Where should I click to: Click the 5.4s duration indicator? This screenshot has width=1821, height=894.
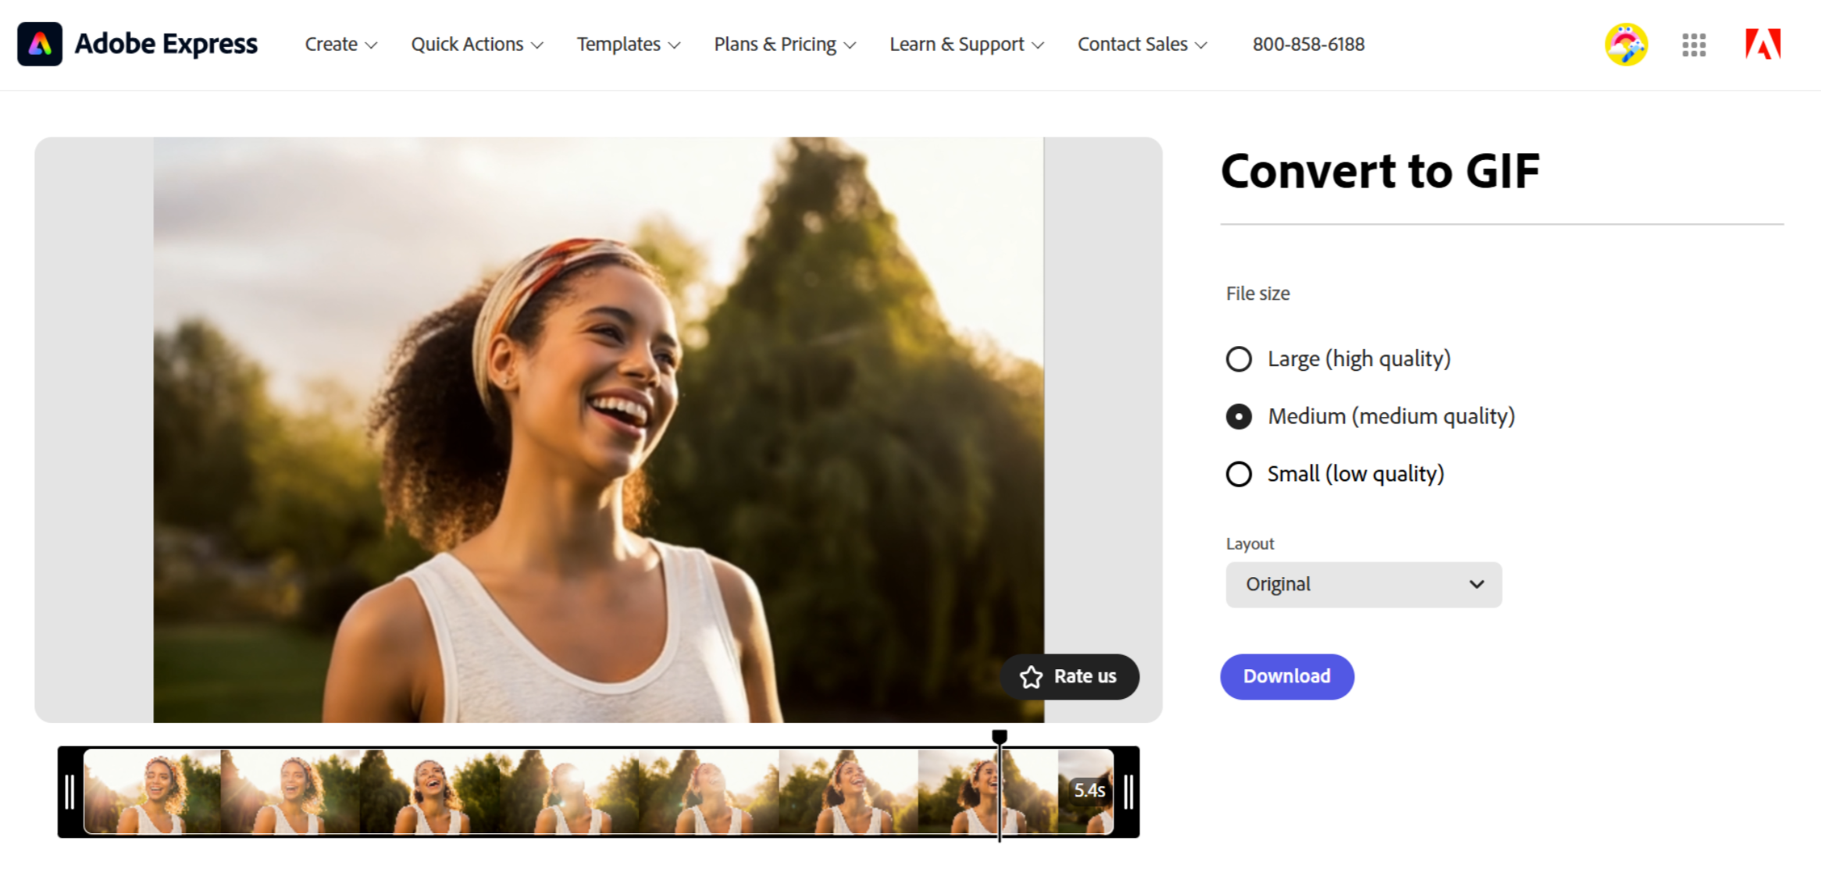coord(1089,789)
